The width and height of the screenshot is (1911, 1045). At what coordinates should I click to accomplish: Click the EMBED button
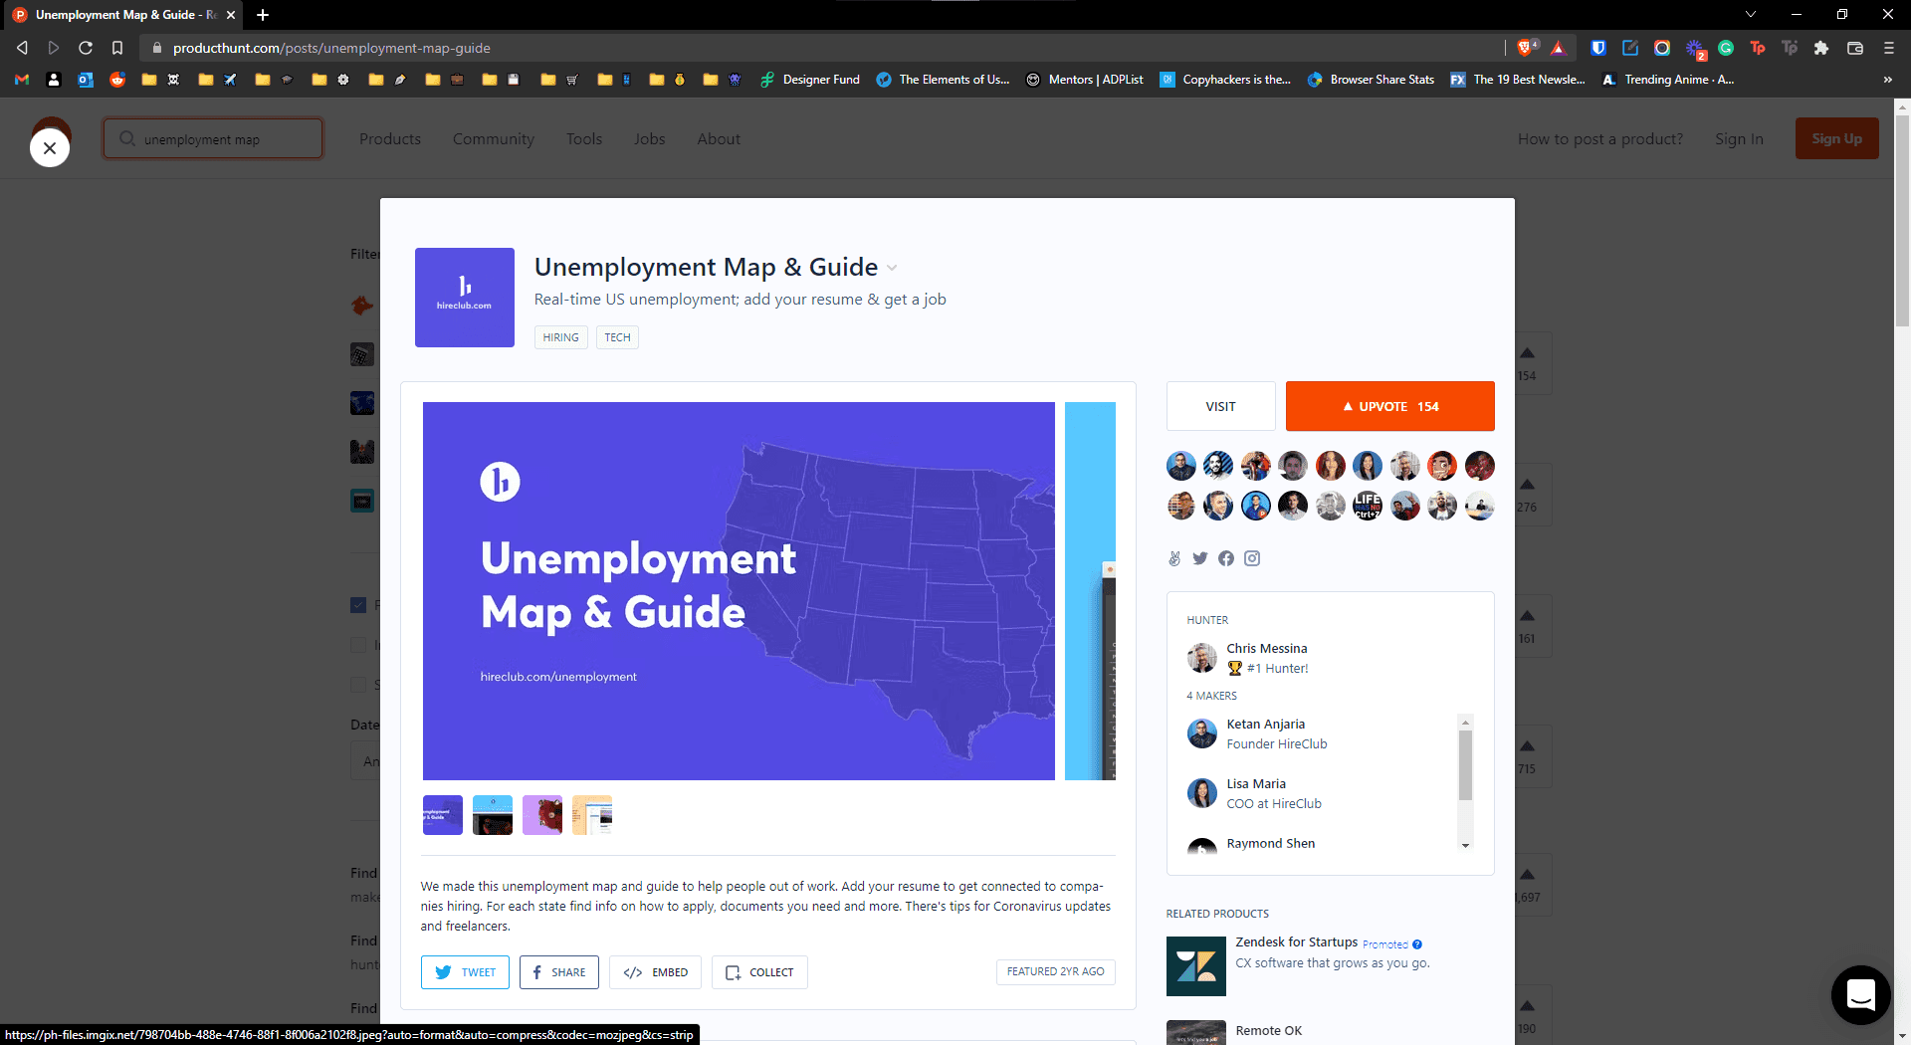click(655, 972)
